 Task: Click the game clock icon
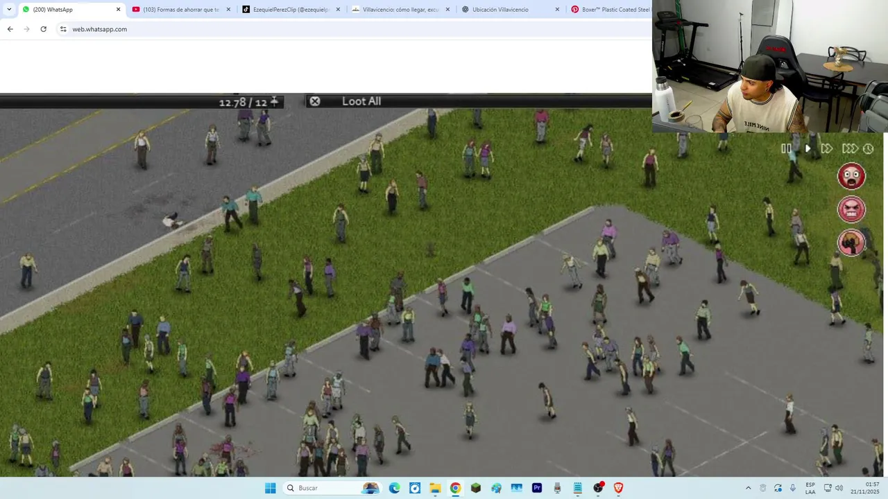(x=868, y=148)
